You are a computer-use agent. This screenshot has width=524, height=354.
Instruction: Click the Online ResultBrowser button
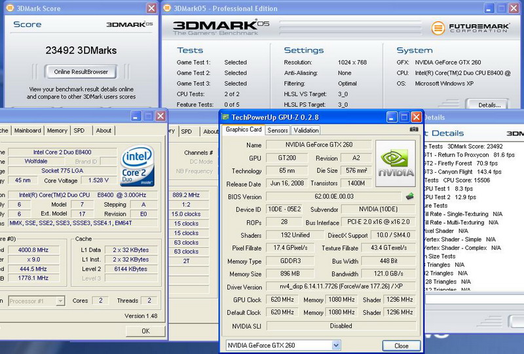click(x=81, y=72)
